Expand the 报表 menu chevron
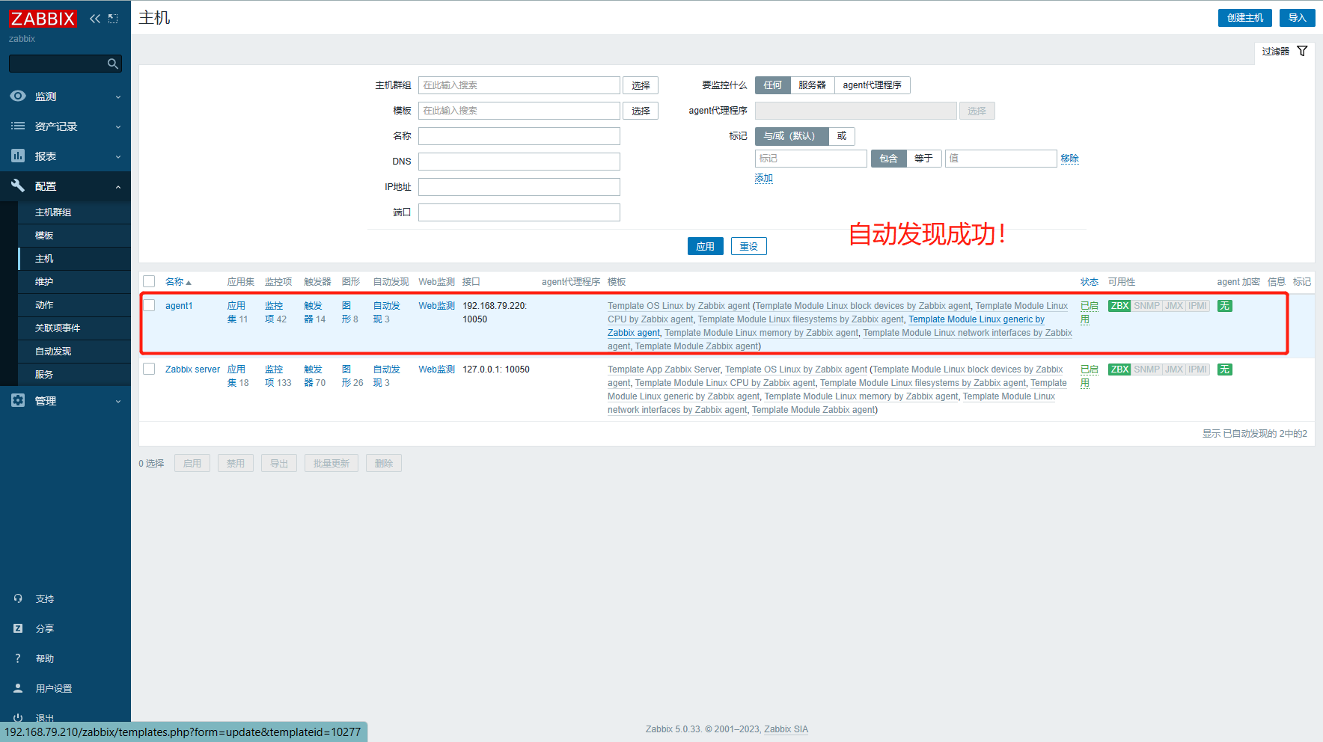Image resolution: width=1323 pixels, height=742 pixels. point(118,157)
